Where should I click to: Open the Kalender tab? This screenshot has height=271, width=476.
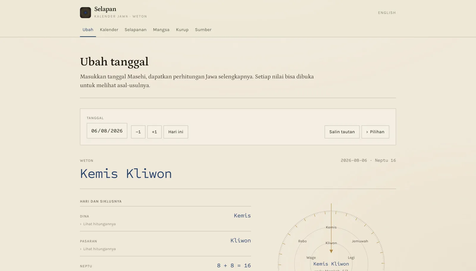pyautogui.click(x=109, y=30)
